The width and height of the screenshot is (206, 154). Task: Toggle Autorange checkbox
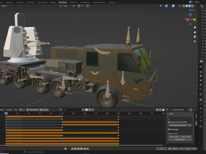169,129
